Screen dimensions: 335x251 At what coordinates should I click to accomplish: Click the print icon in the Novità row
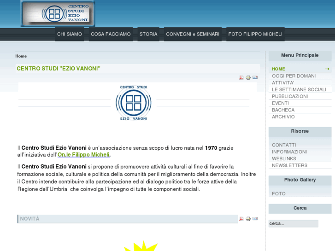point(248,219)
